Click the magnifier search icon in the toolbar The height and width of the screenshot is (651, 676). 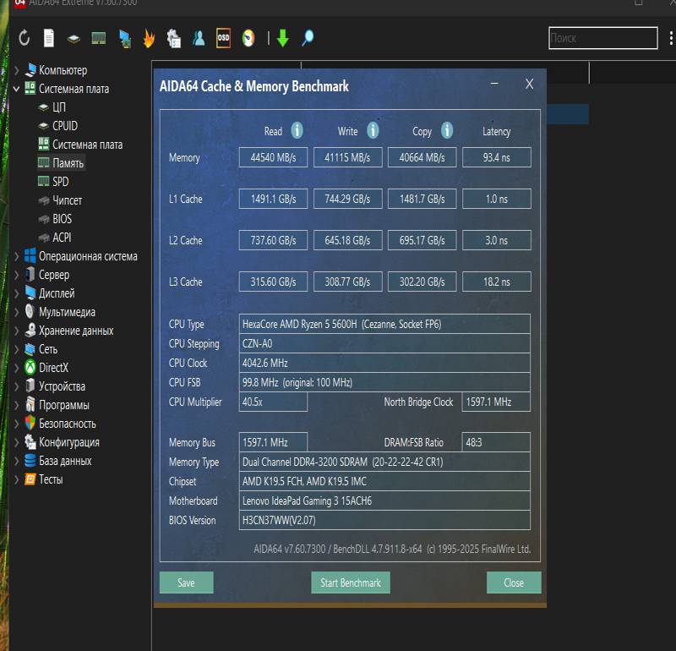coord(308,38)
